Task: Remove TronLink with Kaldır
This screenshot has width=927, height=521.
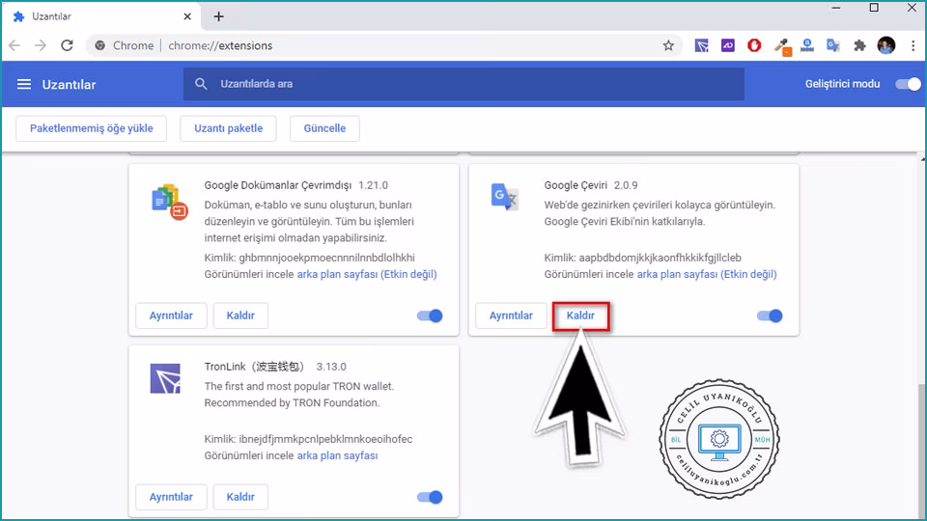Action: (240, 497)
